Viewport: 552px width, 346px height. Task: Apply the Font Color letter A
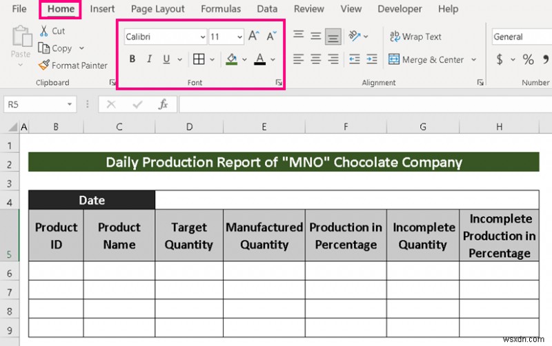point(260,59)
